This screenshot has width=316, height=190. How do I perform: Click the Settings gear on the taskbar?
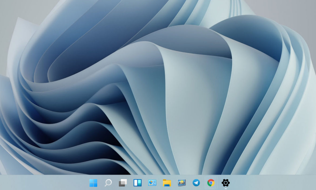pyautogui.click(x=226, y=183)
